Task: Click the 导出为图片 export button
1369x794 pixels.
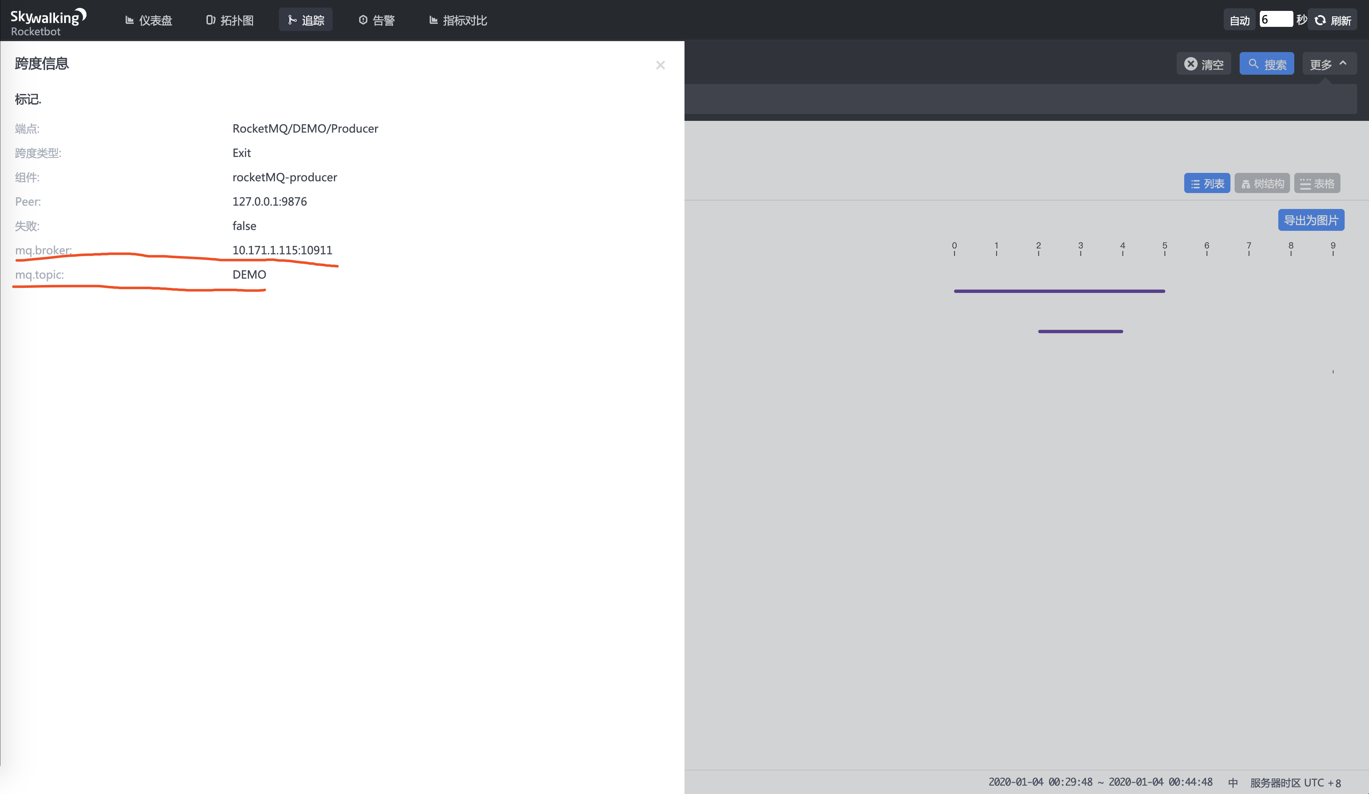Action: coord(1312,220)
